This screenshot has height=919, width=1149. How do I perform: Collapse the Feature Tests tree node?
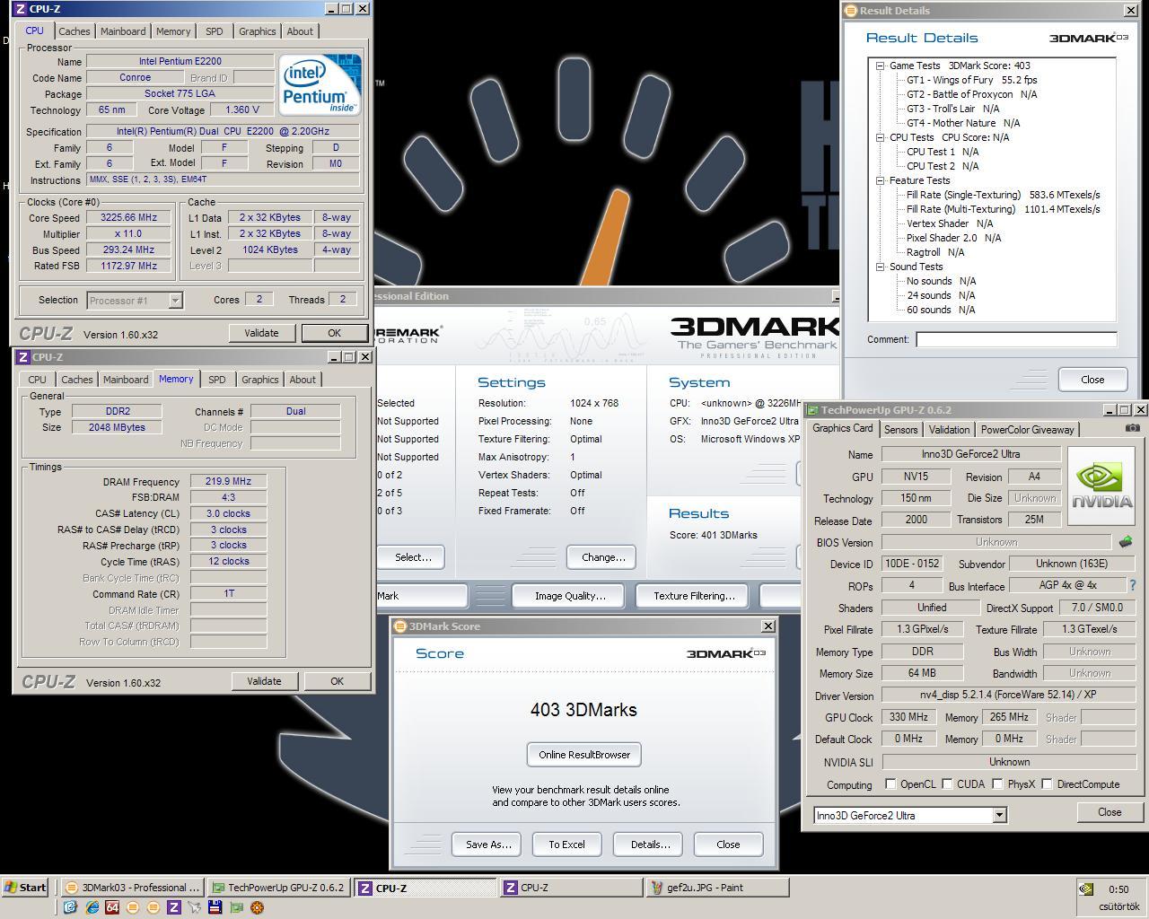(x=881, y=180)
